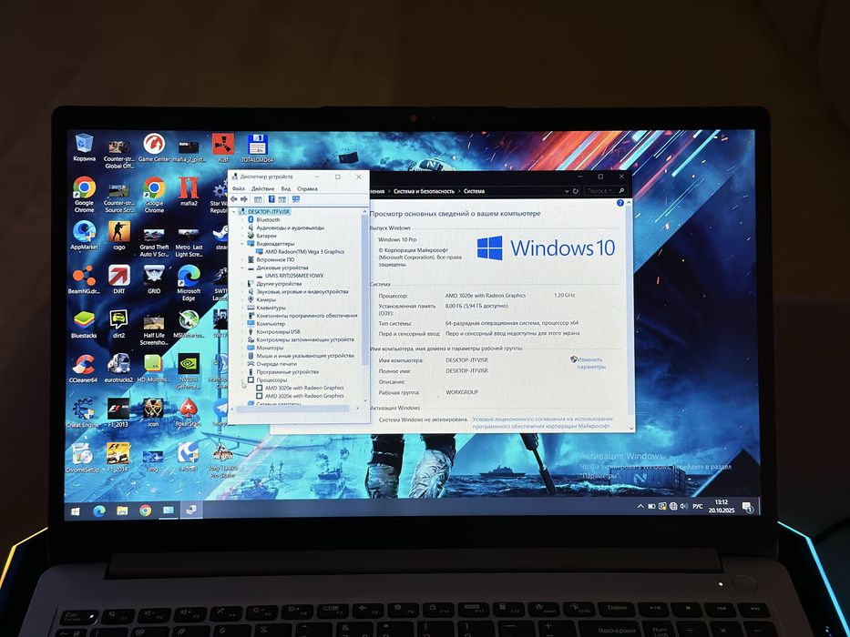Select Очереди печати category
This screenshot has height=637, width=850.
pos(271,364)
